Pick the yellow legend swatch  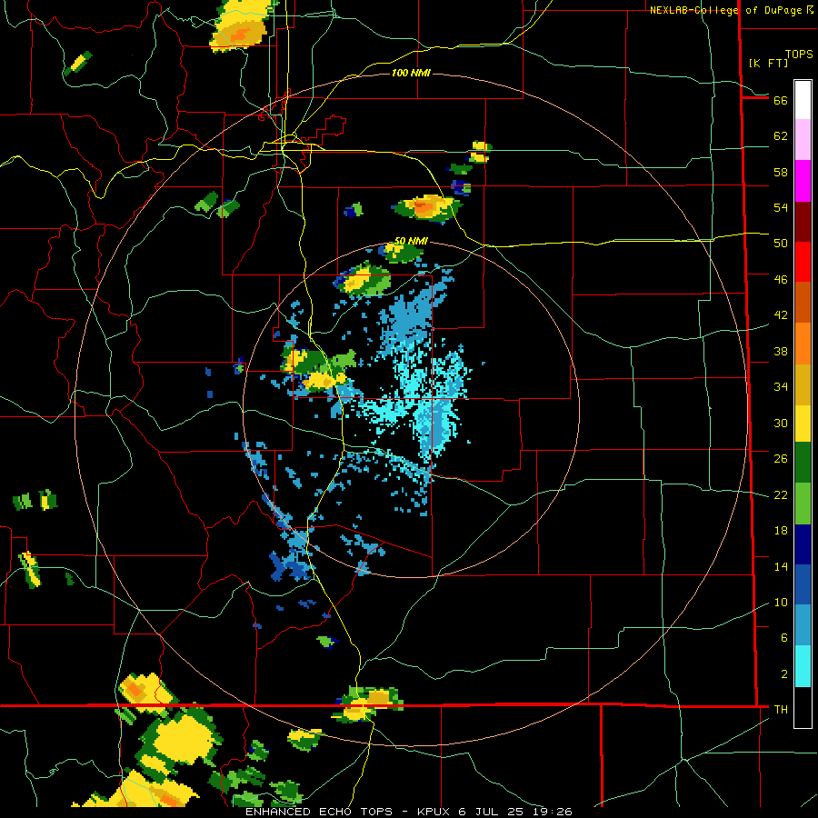803,424
